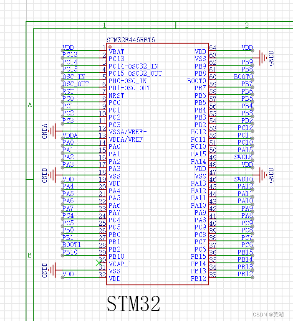Select the SWDIO net label
The image size is (293, 321).
243,179
